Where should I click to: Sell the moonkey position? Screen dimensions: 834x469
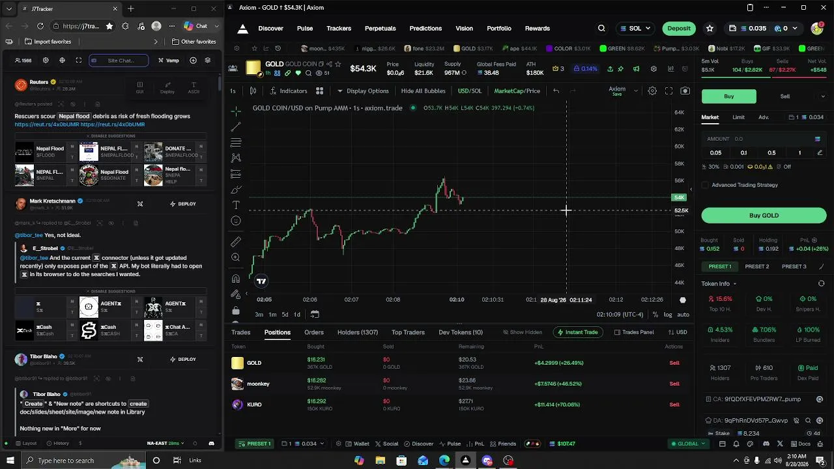click(674, 384)
